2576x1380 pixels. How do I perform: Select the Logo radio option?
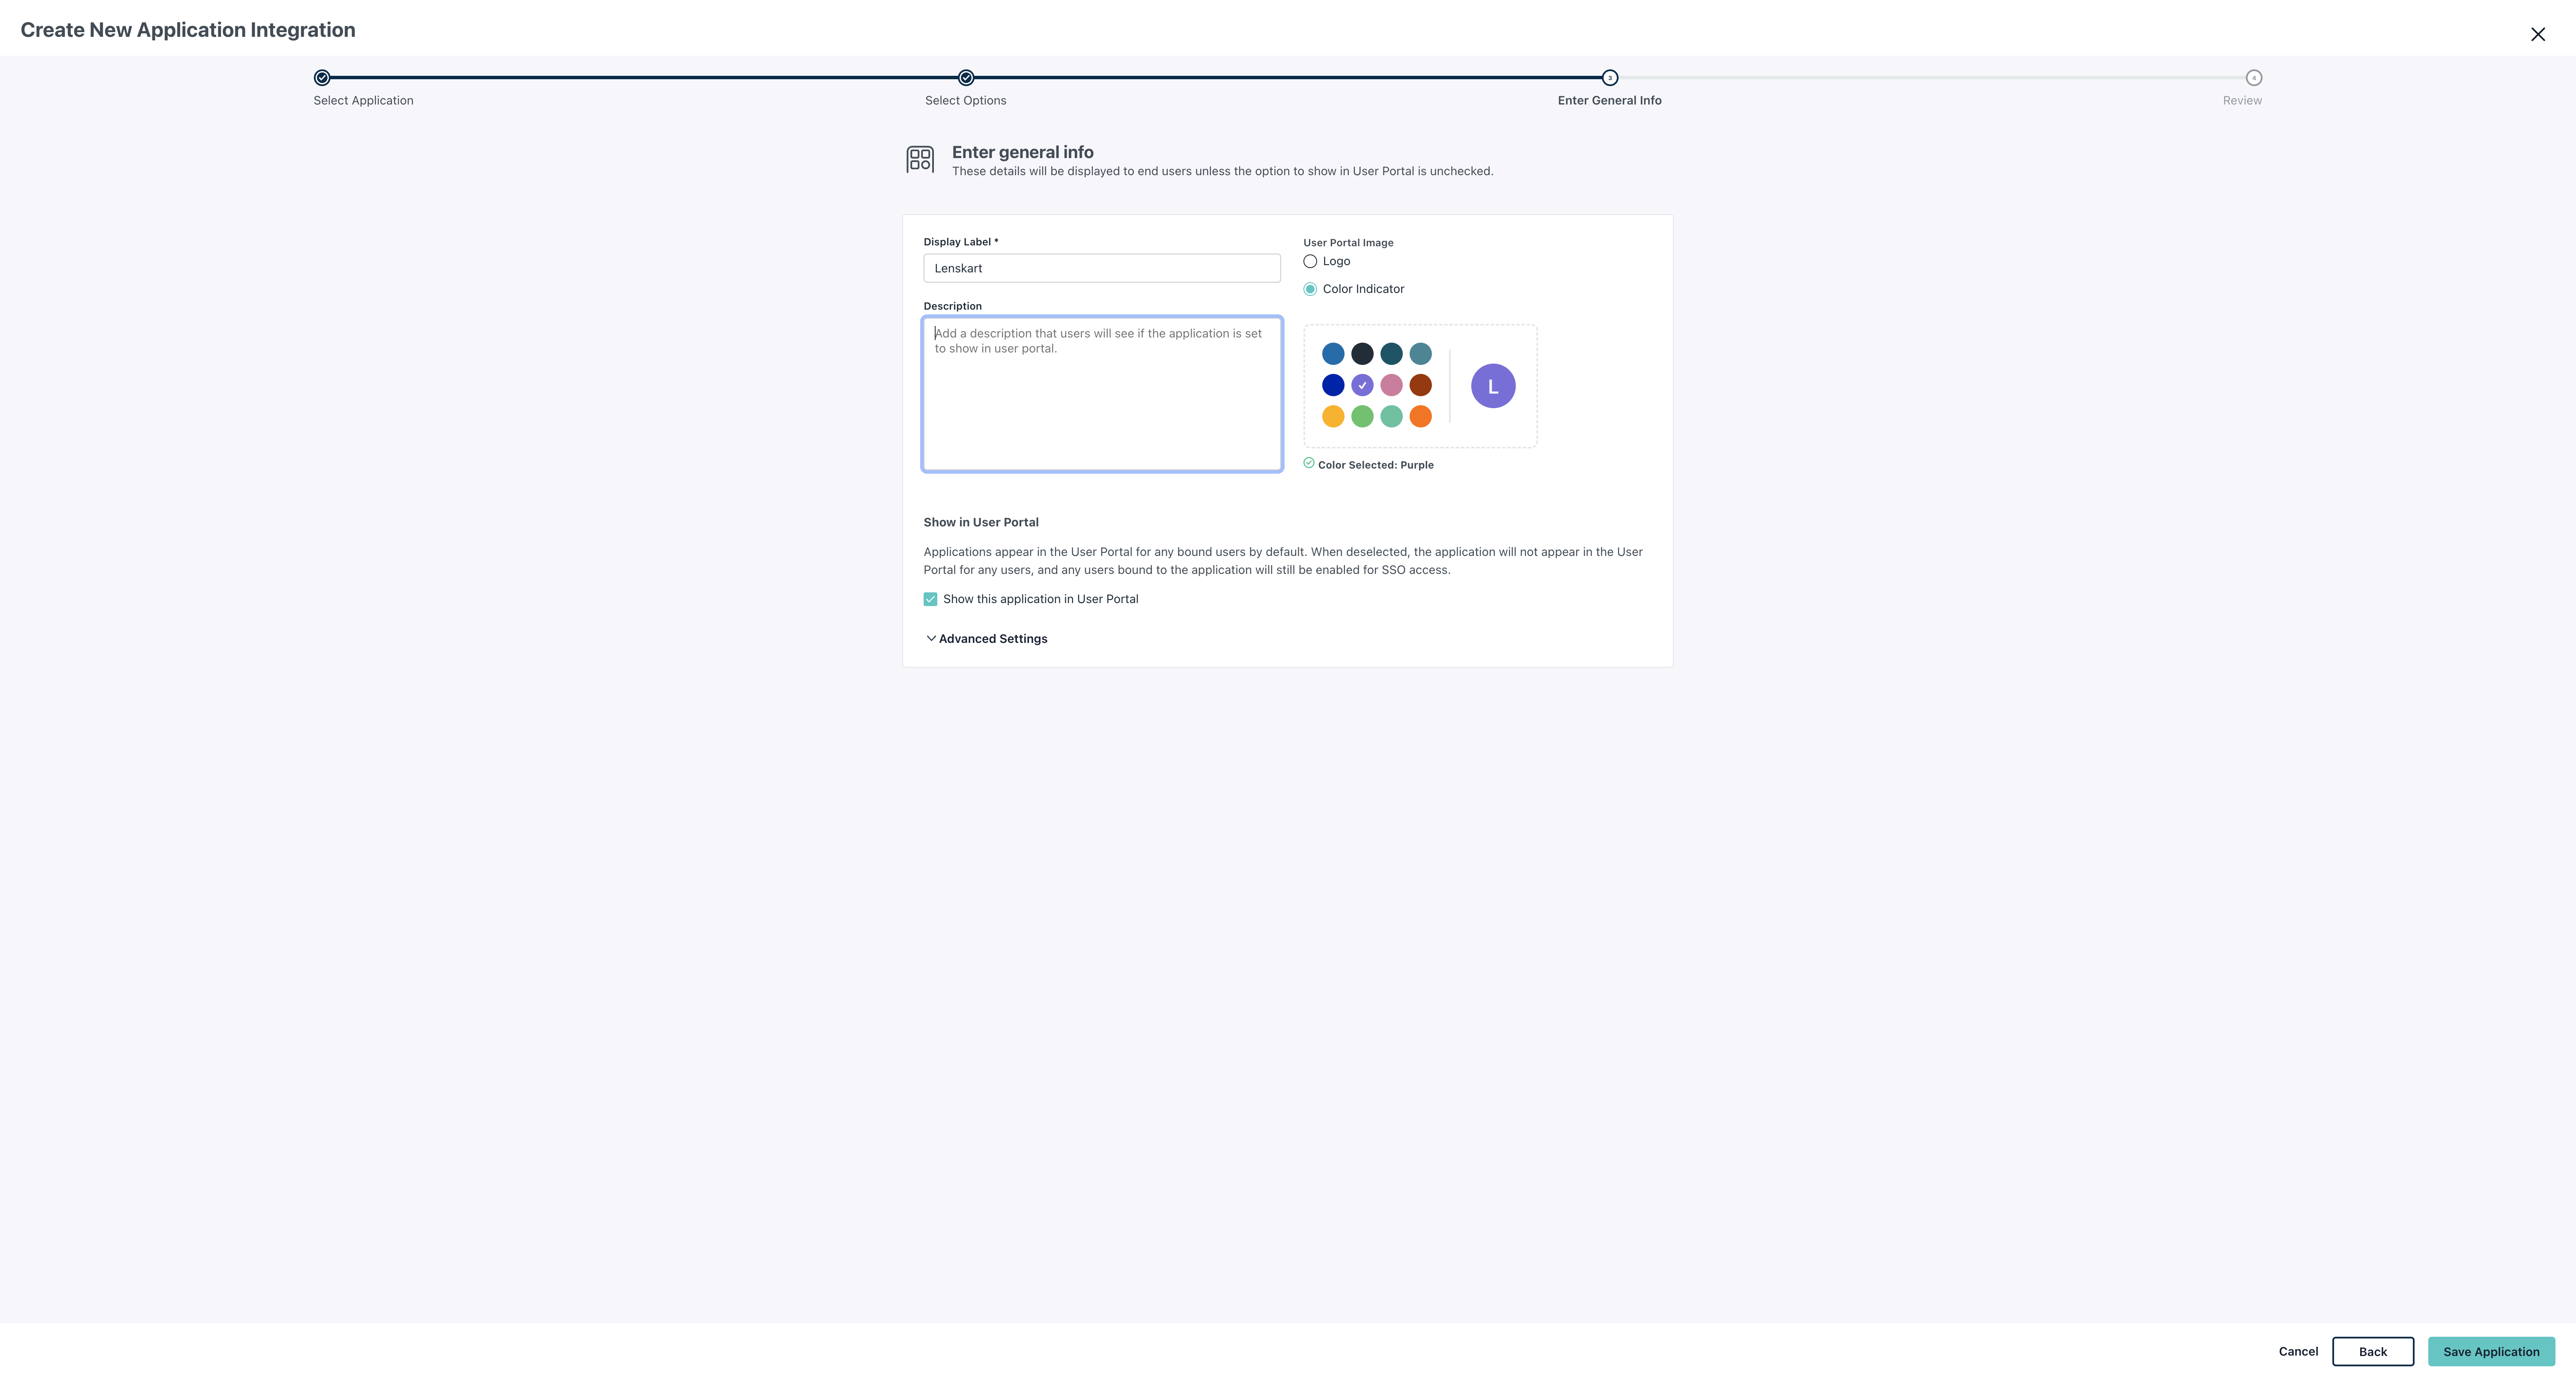point(1310,261)
